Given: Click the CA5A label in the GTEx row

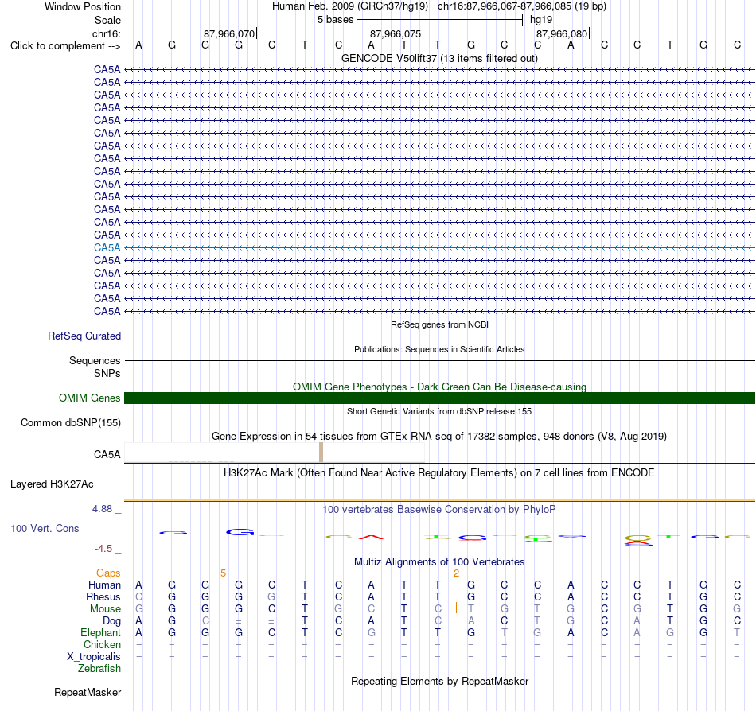Looking at the screenshot, I should coord(107,454).
